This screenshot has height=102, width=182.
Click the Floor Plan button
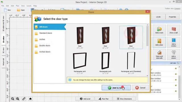104,99
